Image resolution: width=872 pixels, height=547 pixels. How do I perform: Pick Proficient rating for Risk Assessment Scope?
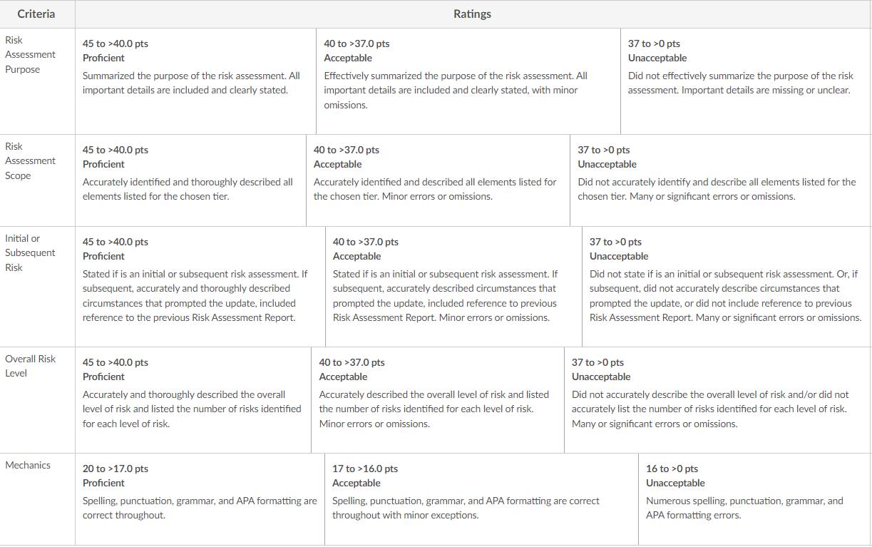click(x=190, y=180)
